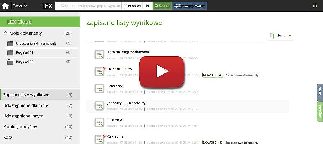Click the Felczerzy saved list icon

99,88
